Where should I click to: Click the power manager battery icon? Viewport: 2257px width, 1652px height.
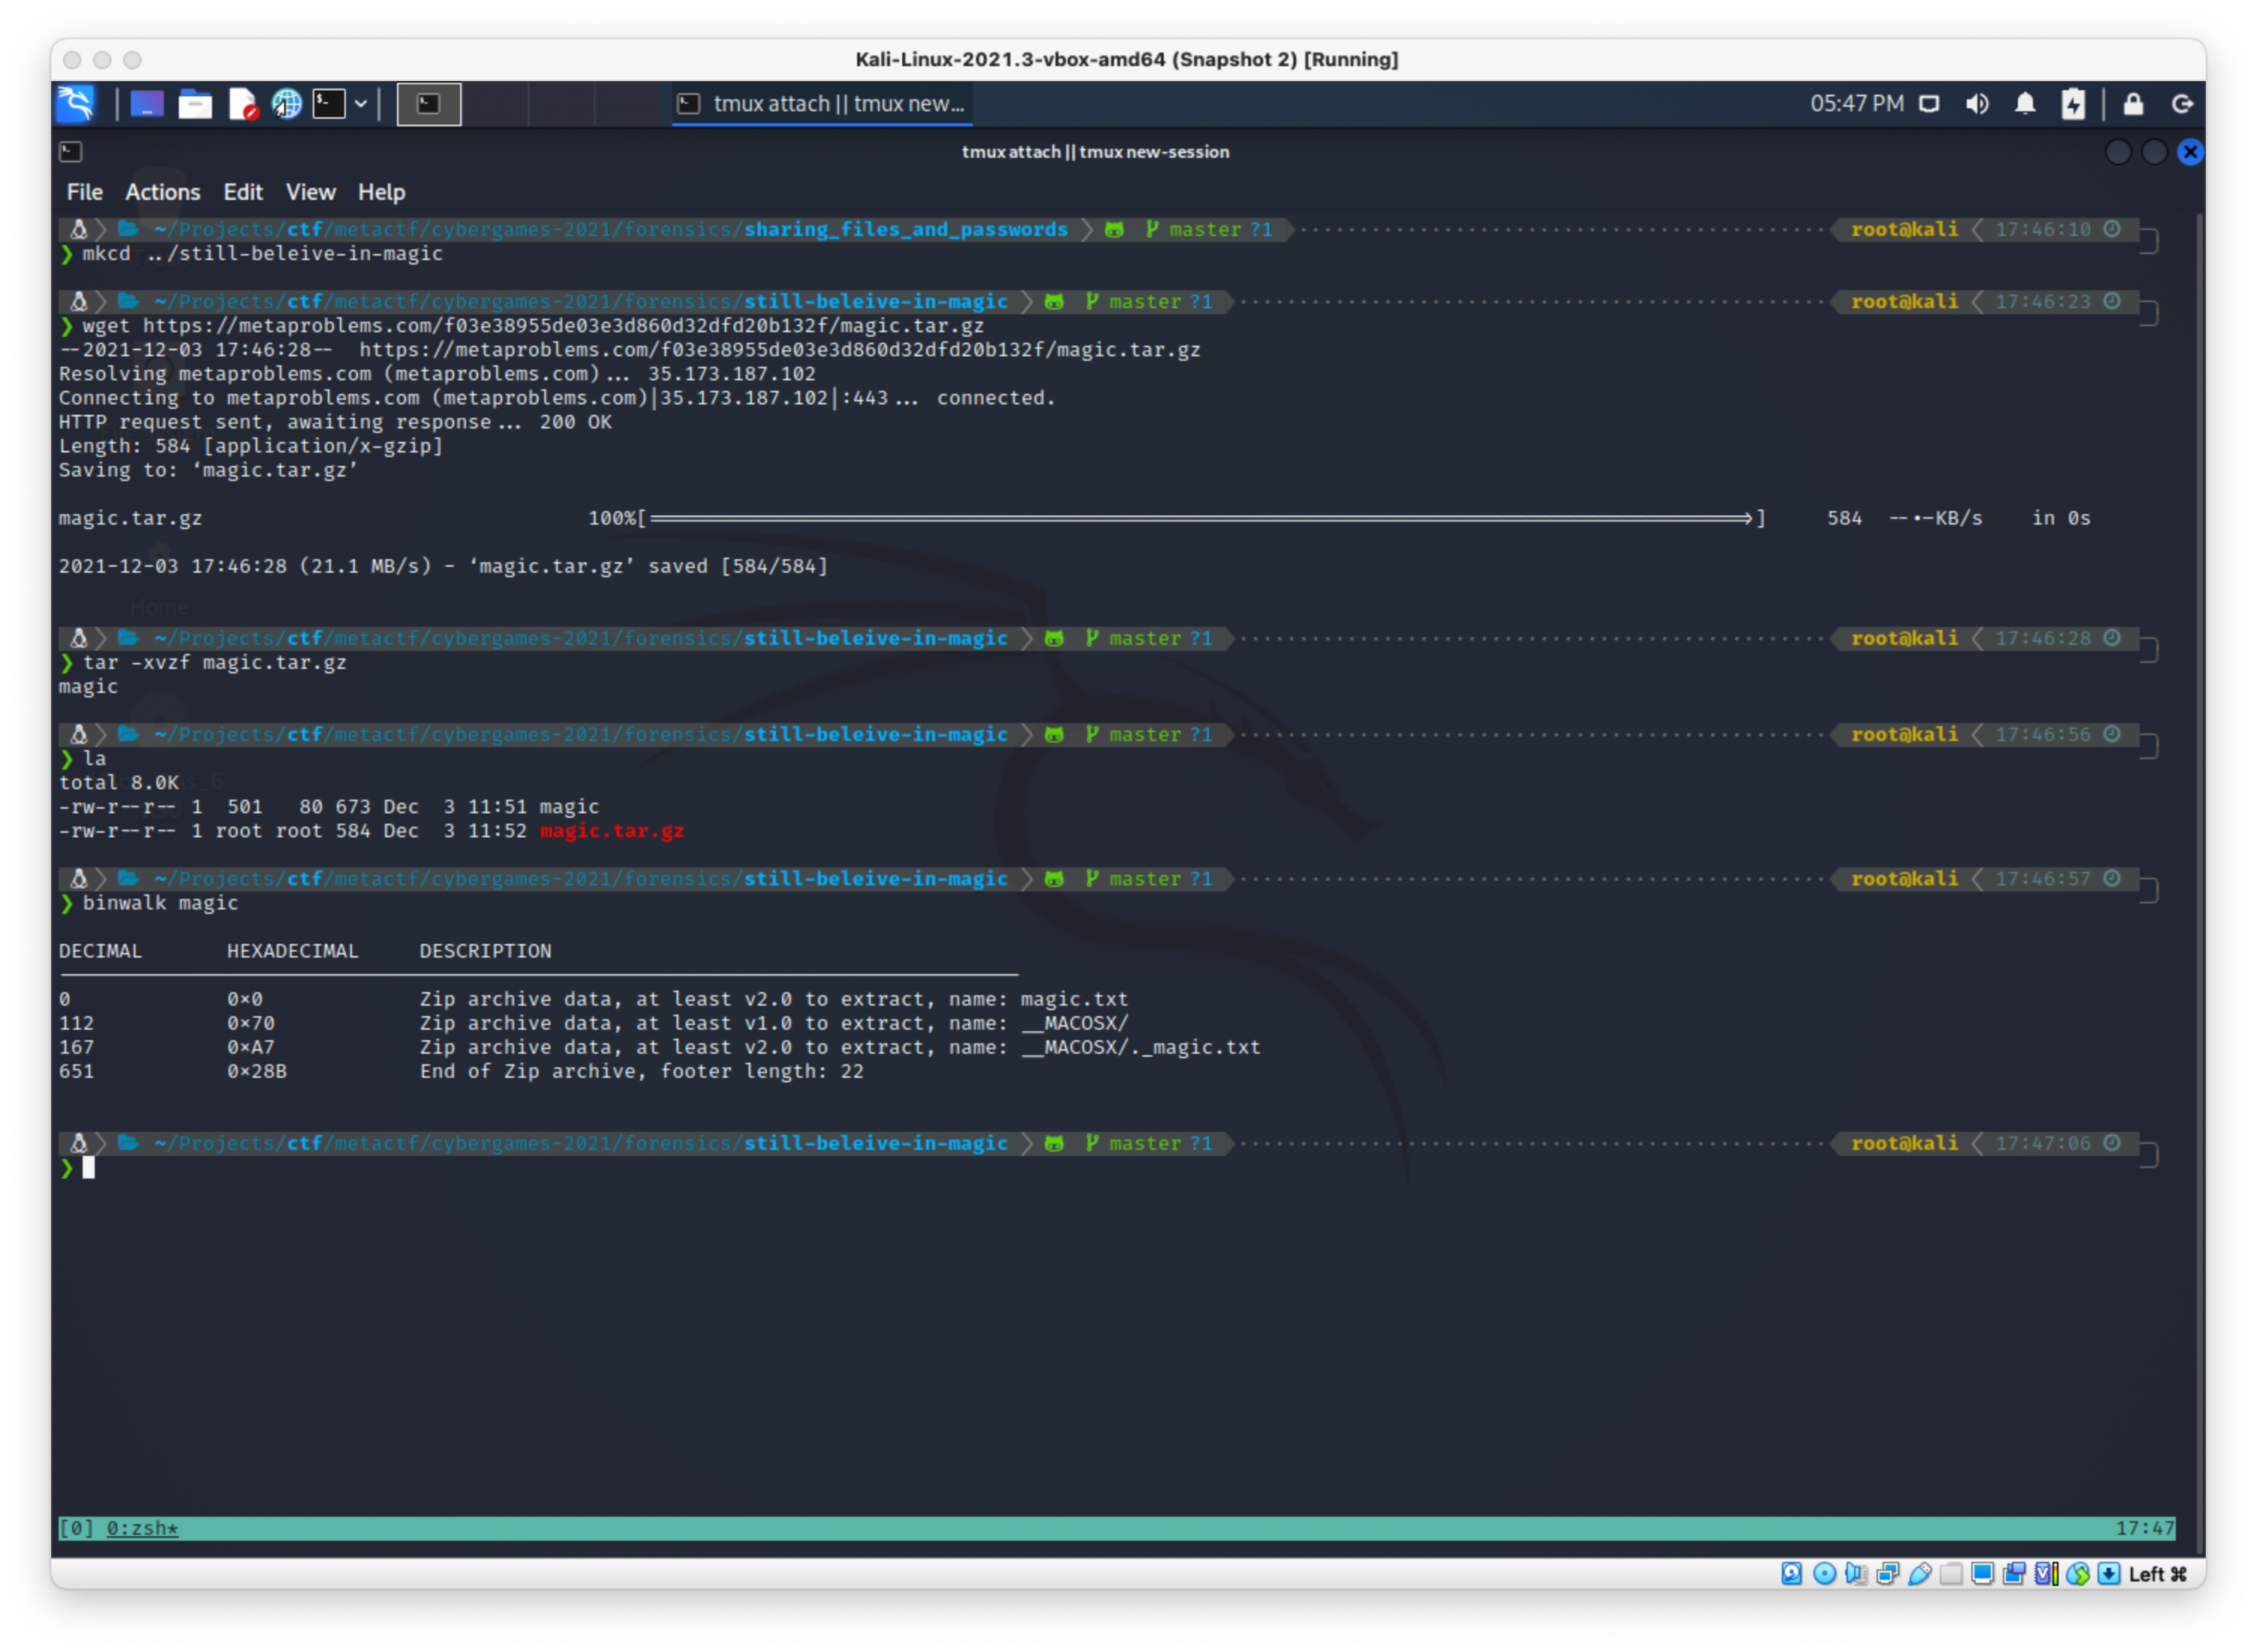2073,104
